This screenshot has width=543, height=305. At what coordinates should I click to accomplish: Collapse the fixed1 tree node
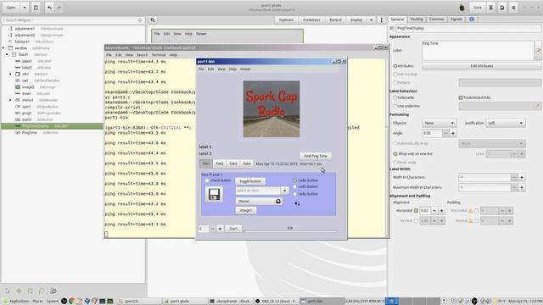coord(7,54)
